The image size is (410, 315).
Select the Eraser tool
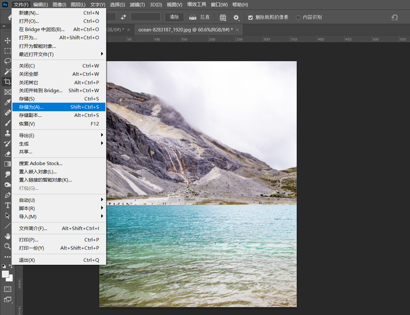coord(8,154)
